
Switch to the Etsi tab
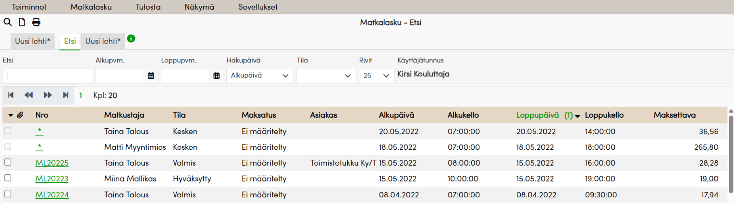(x=70, y=41)
